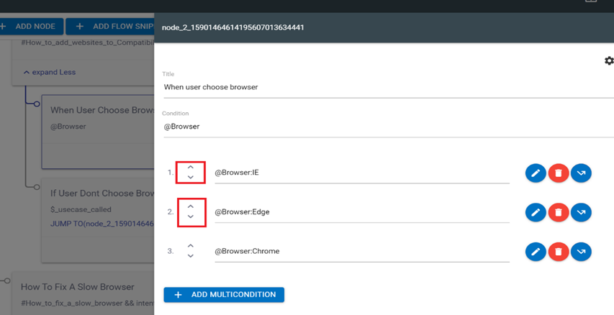Focus the Title input field
Viewport: 614px width, 315px height.
coord(387,88)
